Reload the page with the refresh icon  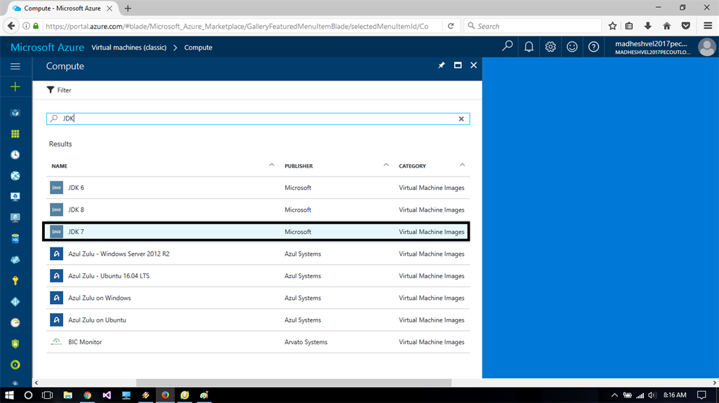[451, 26]
